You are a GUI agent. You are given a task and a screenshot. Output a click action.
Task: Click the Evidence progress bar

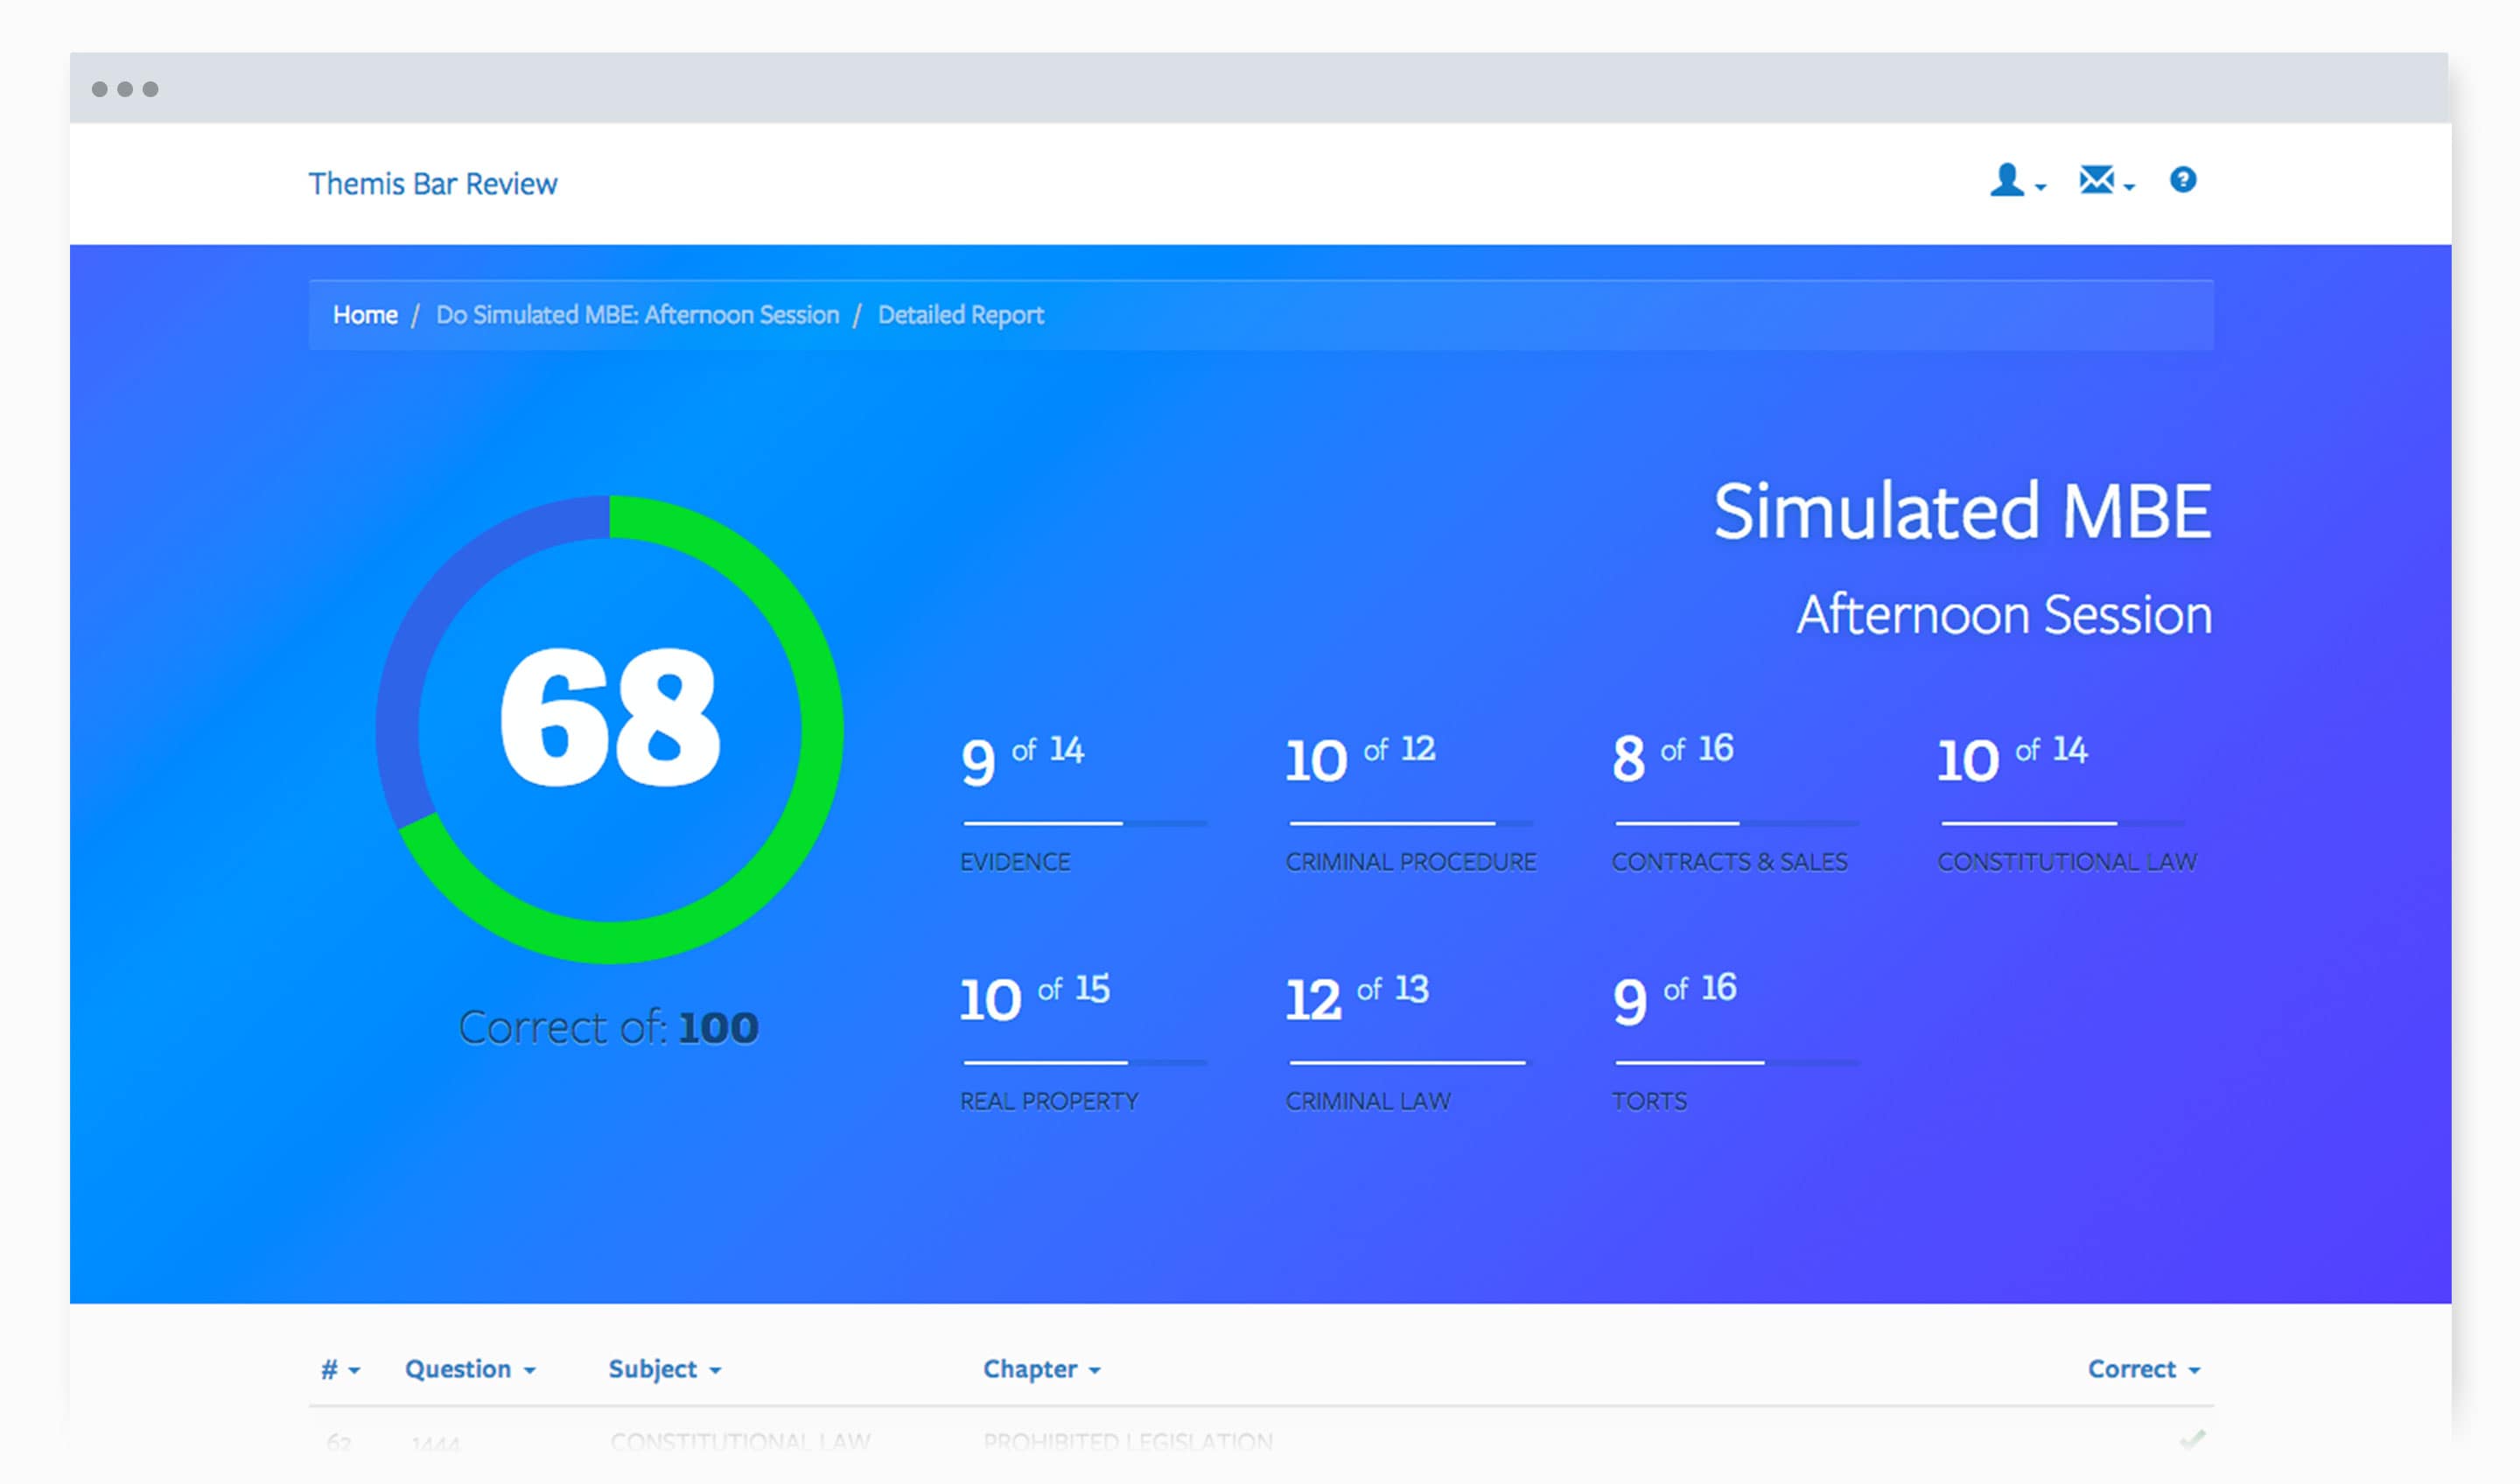pyautogui.click(x=1084, y=823)
